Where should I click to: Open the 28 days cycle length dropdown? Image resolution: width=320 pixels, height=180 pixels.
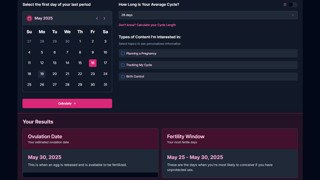tap(208, 15)
